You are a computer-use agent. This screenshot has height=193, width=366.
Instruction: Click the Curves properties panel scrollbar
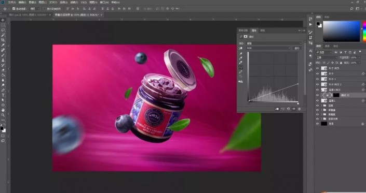[x=304, y=69]
